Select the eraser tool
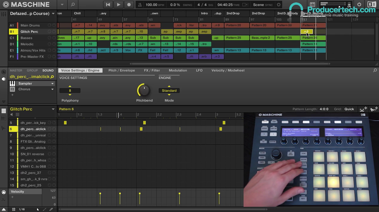The image size is (379, 212). (51, 209)
